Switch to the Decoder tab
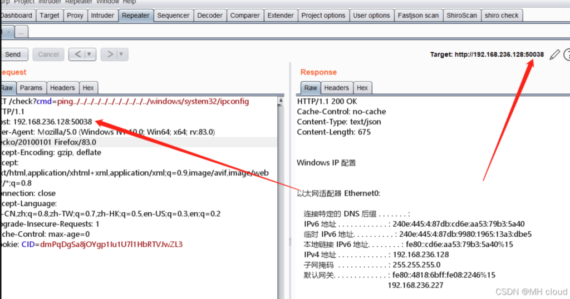The image size is (570, 299). point(210,16)
